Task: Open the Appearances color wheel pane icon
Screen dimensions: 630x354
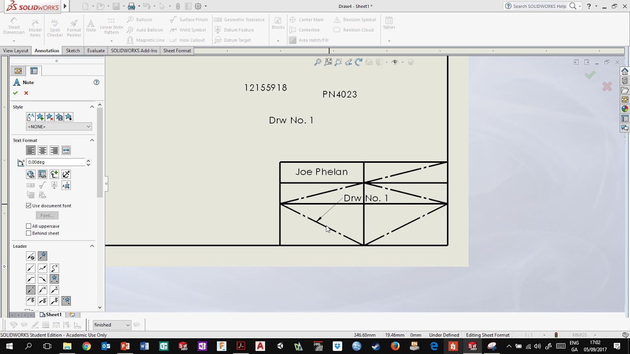Action: 625,109
